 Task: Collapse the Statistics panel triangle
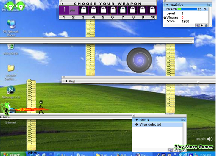[x=167, y=5]
